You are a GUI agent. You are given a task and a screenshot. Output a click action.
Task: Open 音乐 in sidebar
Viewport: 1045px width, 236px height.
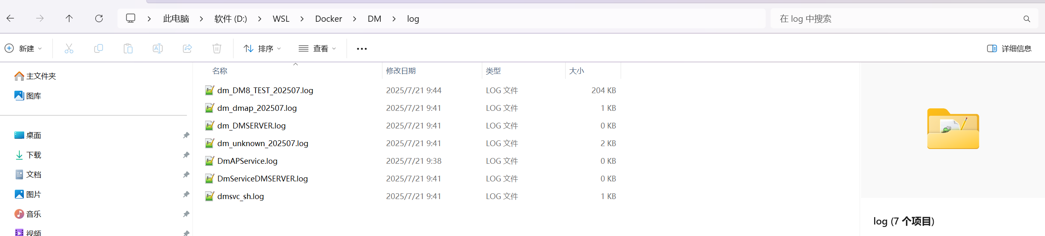[x=28, y=214]
